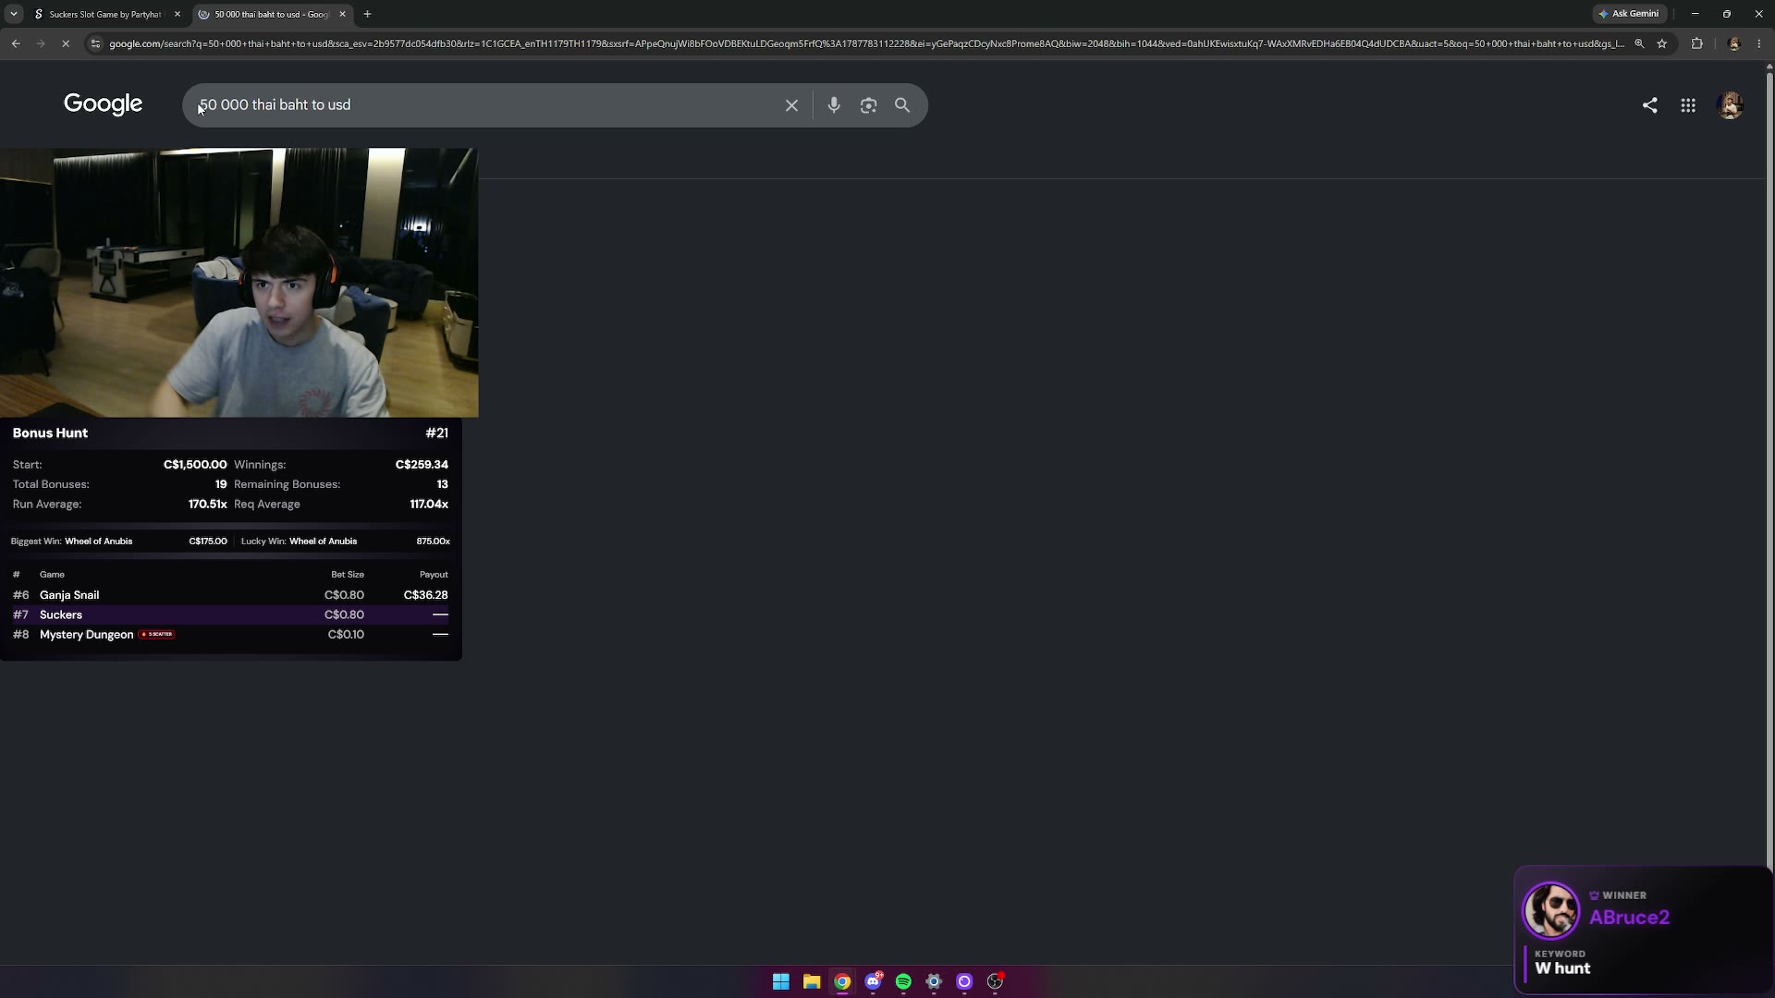This screenshot has height=998, width=1775.
Task: Click the Bonus Hunt heading
Action: [50, 433]
